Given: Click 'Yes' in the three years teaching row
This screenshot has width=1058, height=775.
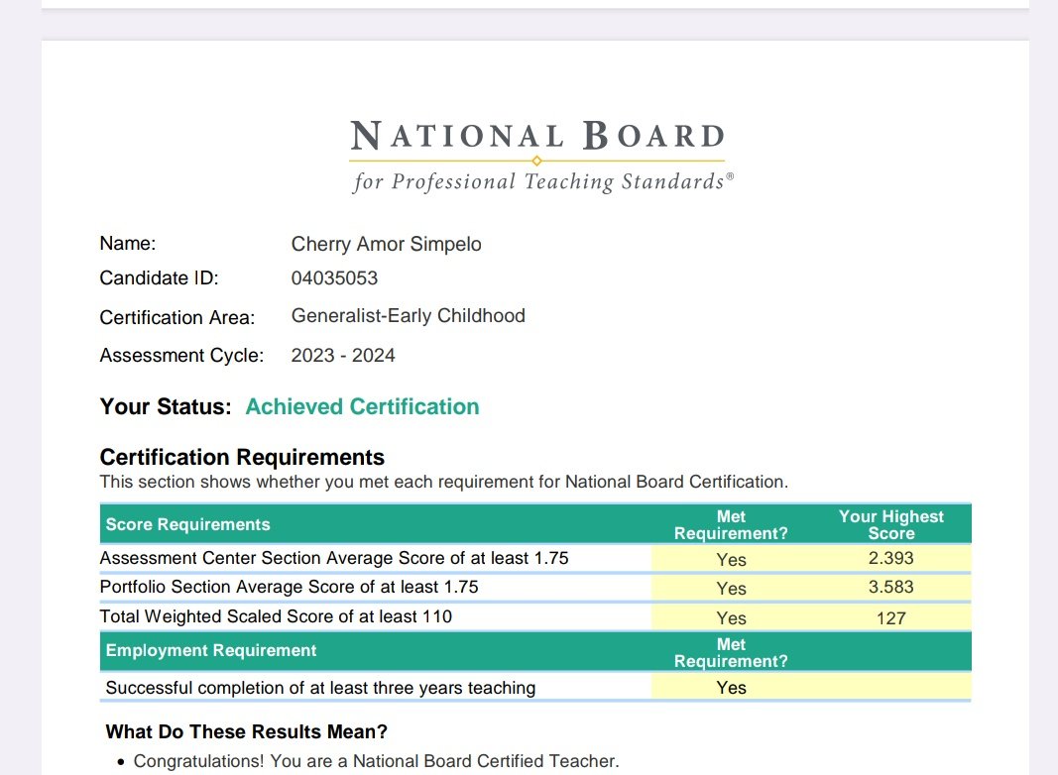Looking at the screenshot, I should [x=732, y=688].
